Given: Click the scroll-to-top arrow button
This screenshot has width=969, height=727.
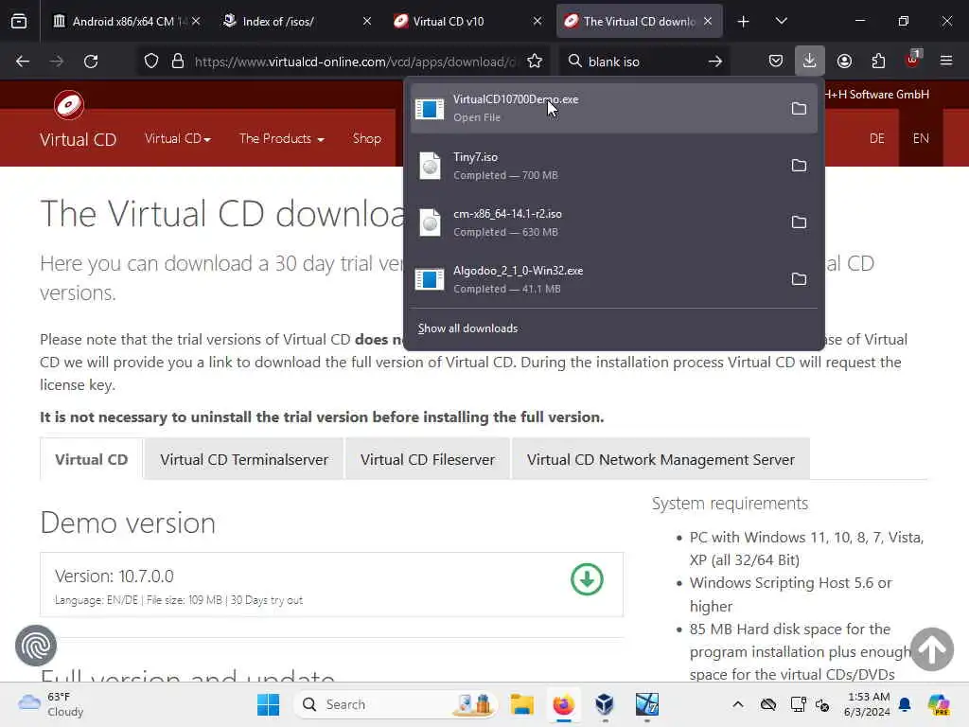Looking at the screenshot, I should tap(932, 649).
